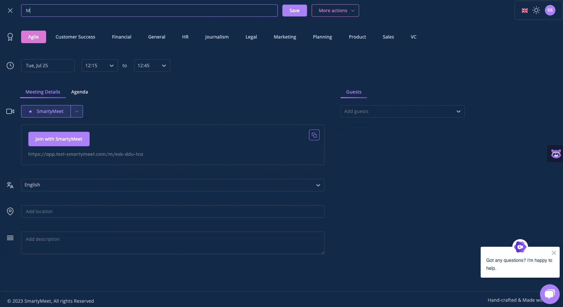Click Join with SmartyMeet button

[59, 139]
